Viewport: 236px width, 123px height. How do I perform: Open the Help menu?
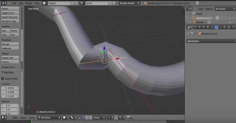tap(37, 3)
